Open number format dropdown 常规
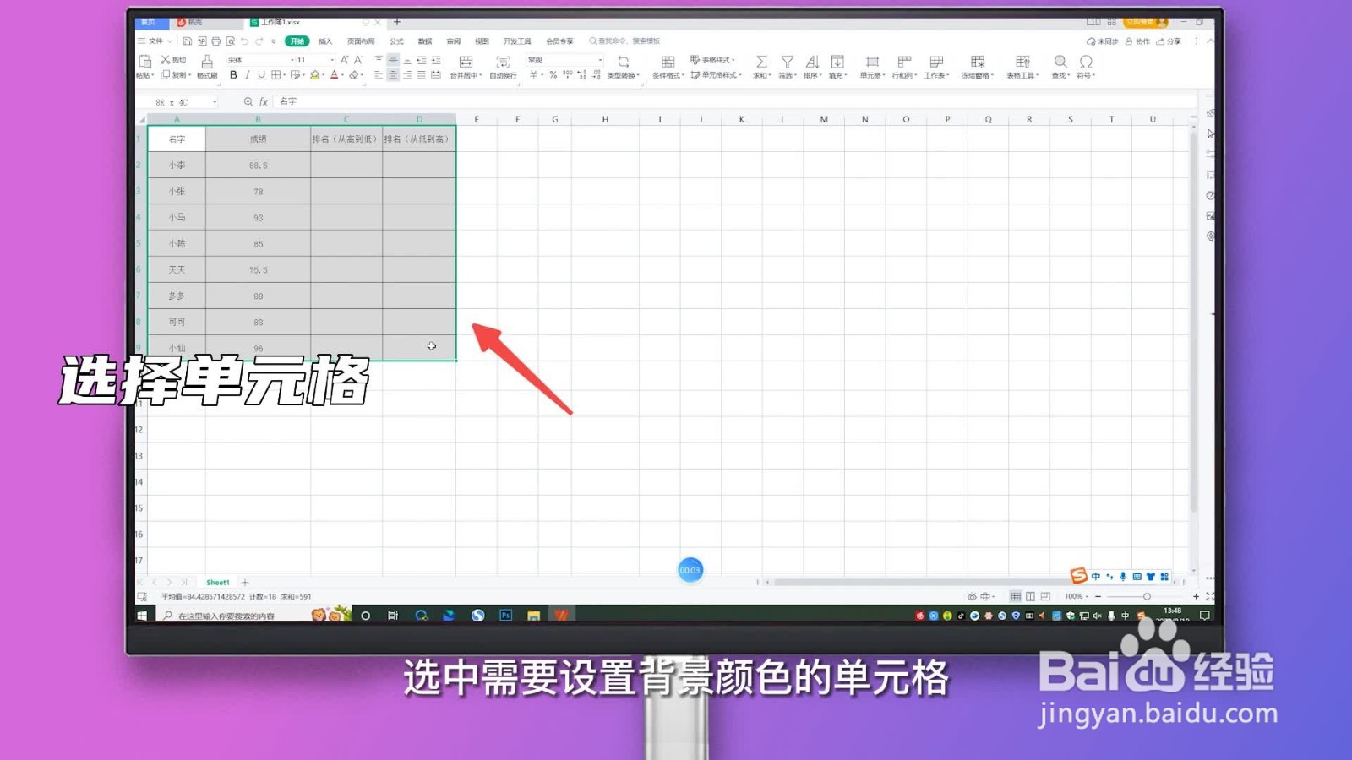The width and height of the screenshot is (1352, 760). [564, 60]
